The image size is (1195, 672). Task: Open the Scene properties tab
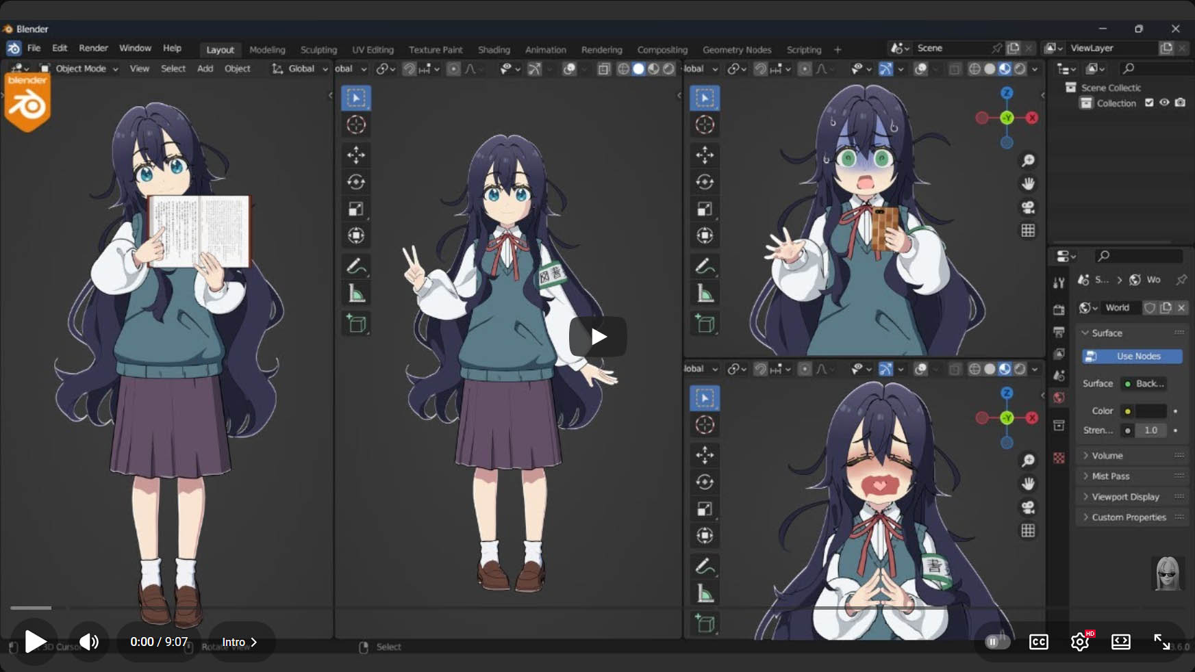pos(1059,376)
